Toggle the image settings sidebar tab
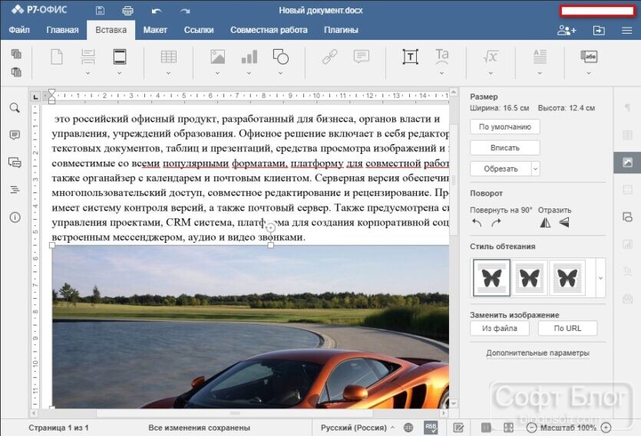The image size is (641, 436). [627, 162]
